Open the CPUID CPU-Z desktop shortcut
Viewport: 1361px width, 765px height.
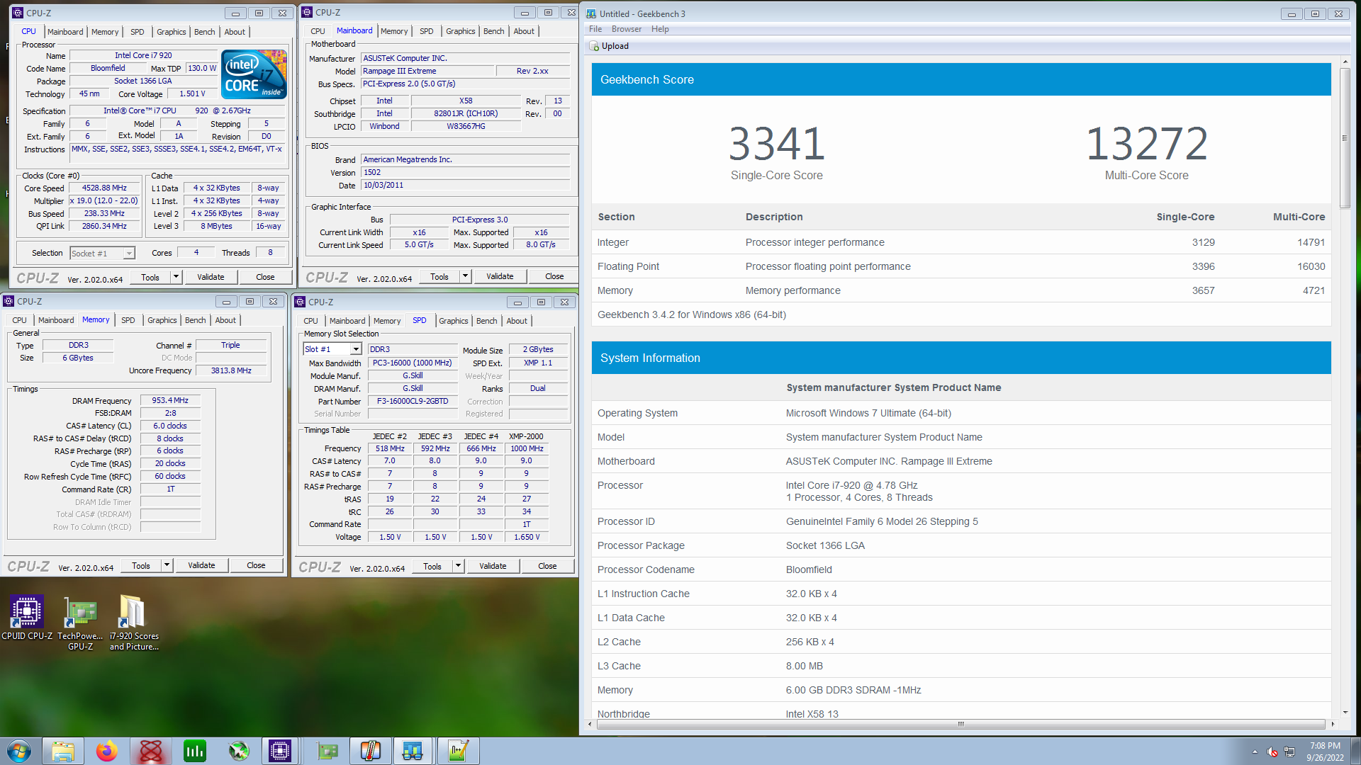27,618
